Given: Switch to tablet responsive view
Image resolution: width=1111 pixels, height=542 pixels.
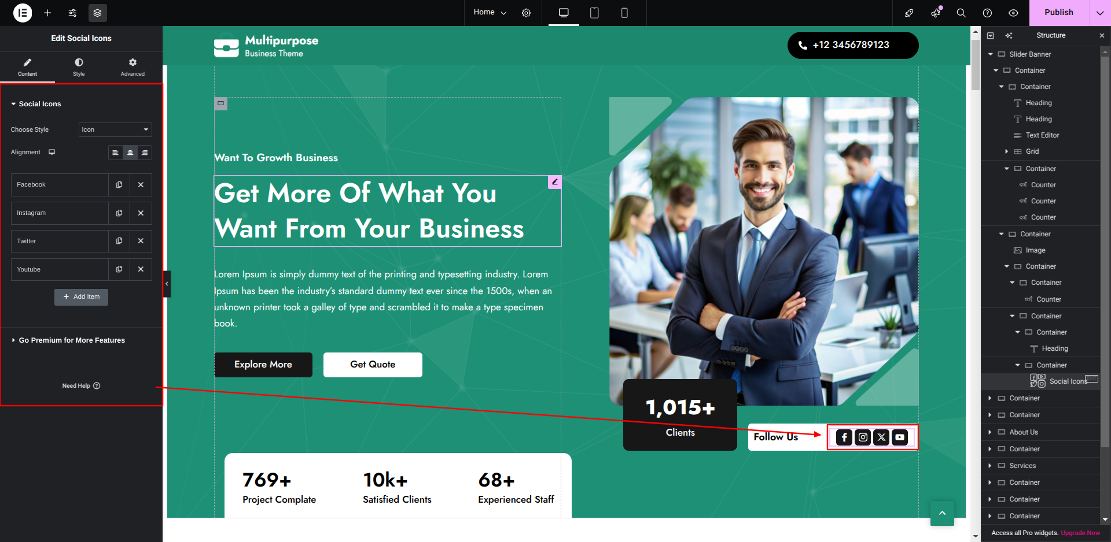Looking at the screenshot, I should click(x=594, y=13).
